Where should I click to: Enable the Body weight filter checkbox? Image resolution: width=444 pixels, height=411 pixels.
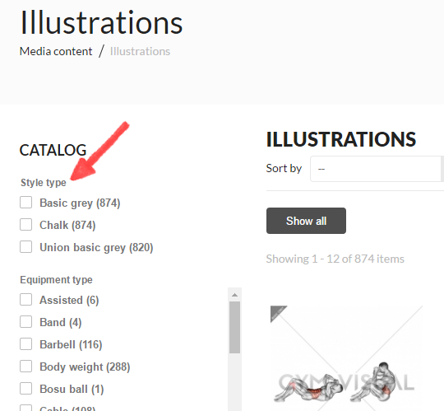pos(25,367)
